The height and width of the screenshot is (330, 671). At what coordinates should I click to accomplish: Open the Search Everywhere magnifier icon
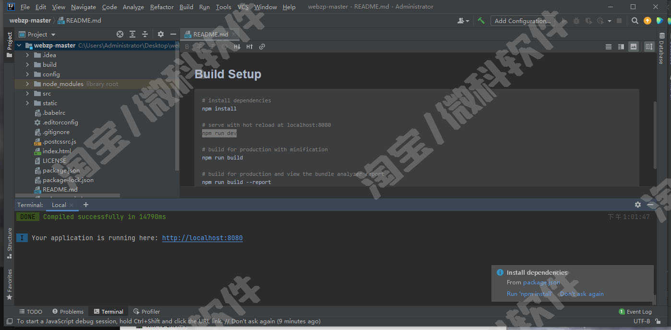point(635,21)
